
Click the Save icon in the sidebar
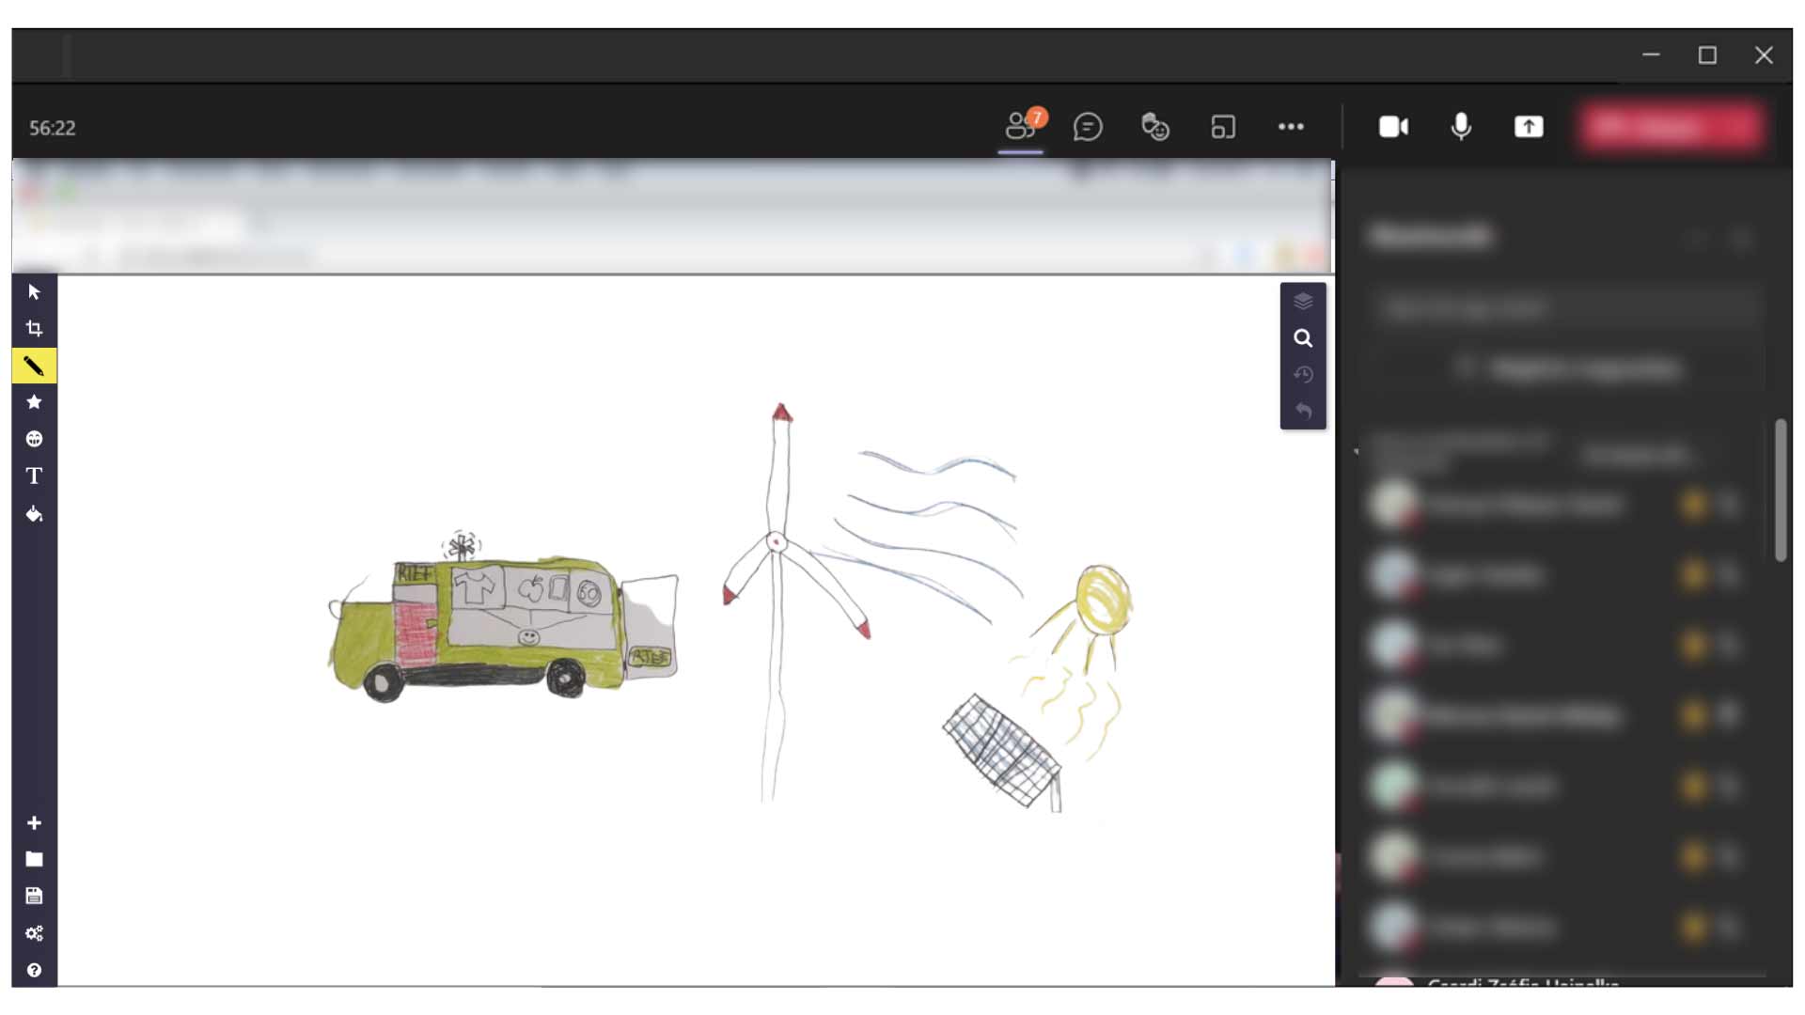tap(34, 896)
